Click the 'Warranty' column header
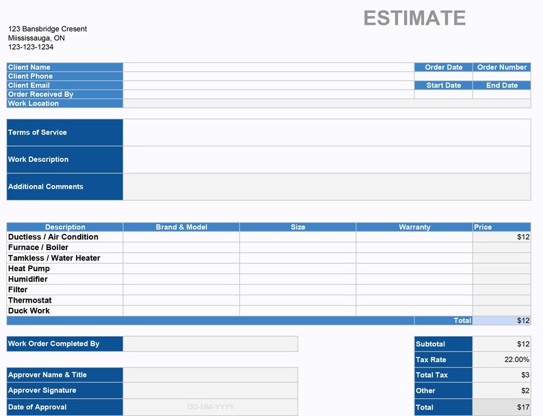Screen dimensions: 543x416 pos(414,227)
